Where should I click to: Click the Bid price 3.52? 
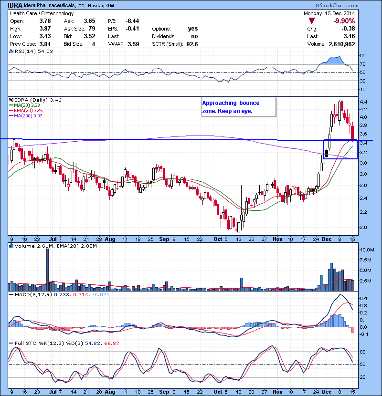coord(89,36)
